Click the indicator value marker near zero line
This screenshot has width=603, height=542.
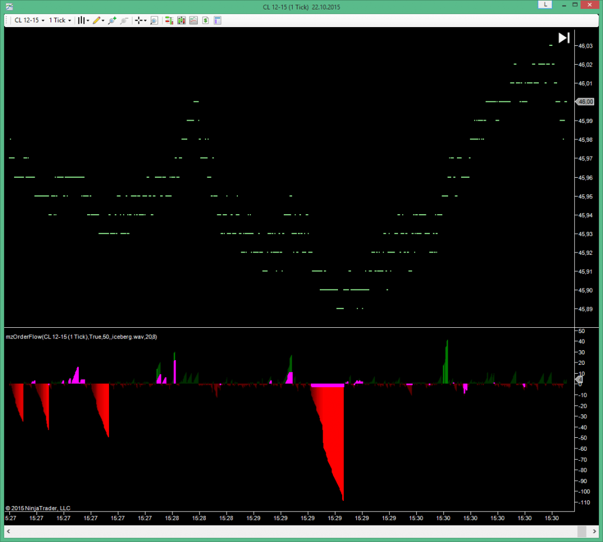pyautogui.click(x=579, y=380)
